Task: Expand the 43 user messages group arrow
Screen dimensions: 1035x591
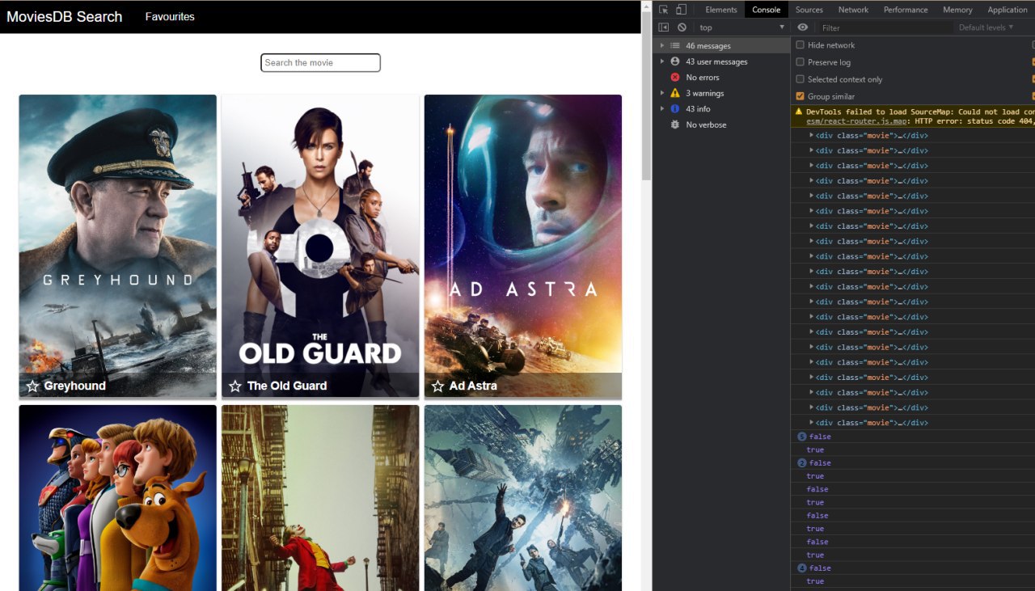Action: [x=662, y=61]
